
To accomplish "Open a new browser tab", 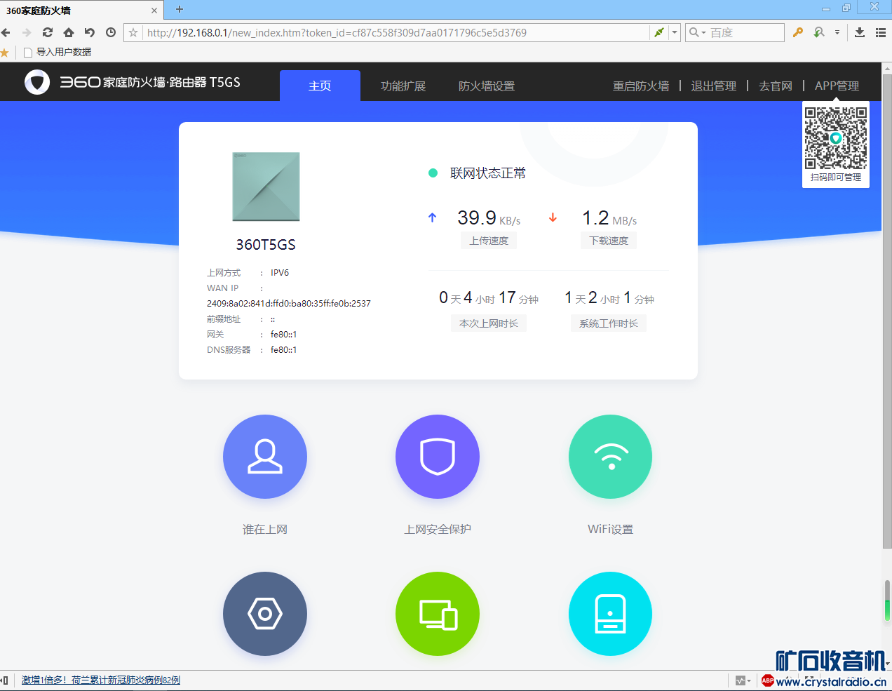I will 180,9.
